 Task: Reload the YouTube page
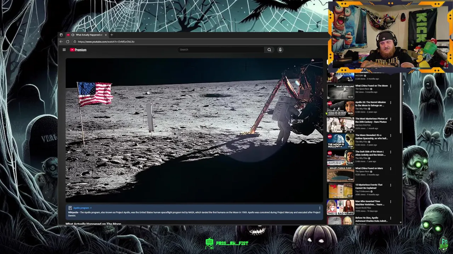[x=67, y=42]
